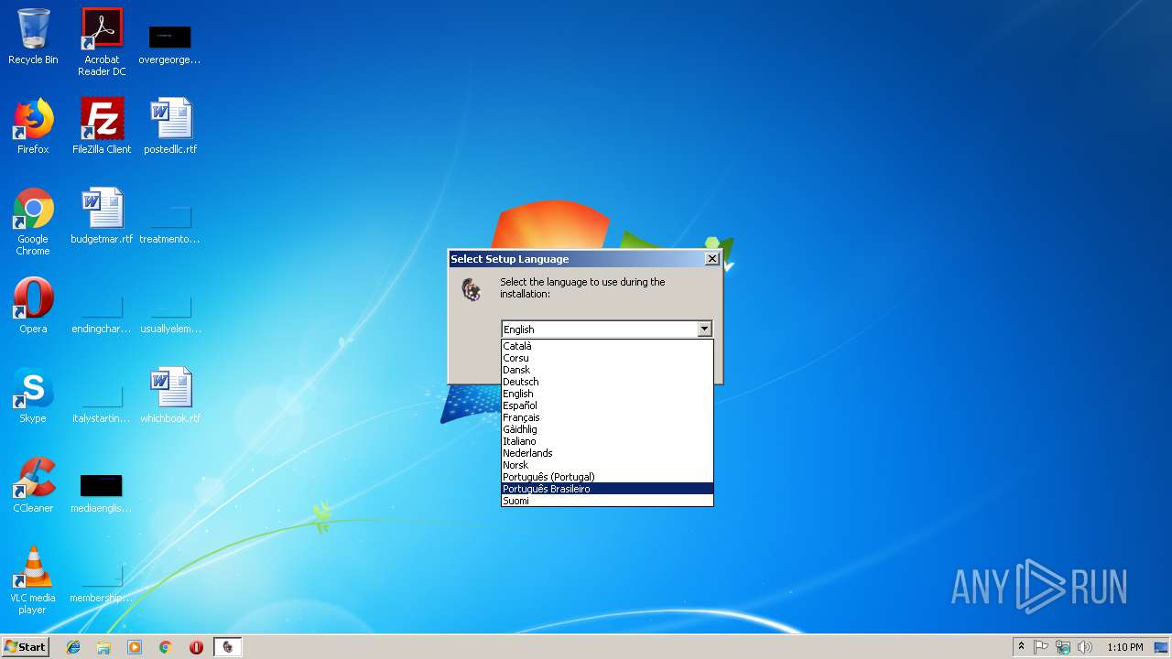
Task: Choose Català from language list
Action: pyautogui.click(x=607, y=346)
